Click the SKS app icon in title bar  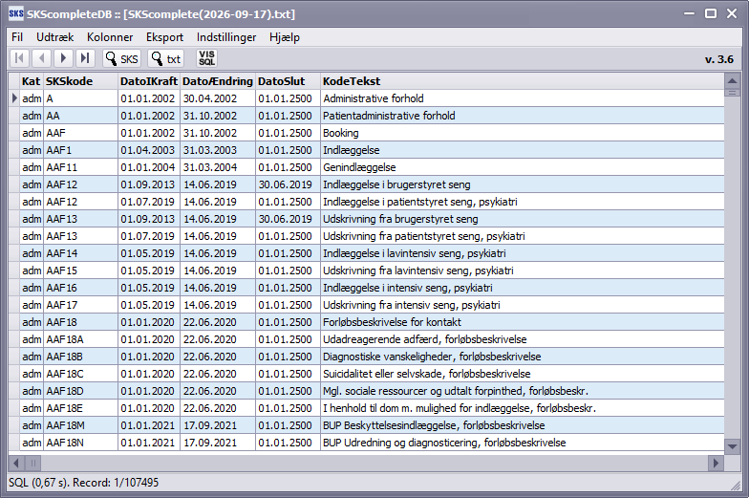tap(15, 13)
